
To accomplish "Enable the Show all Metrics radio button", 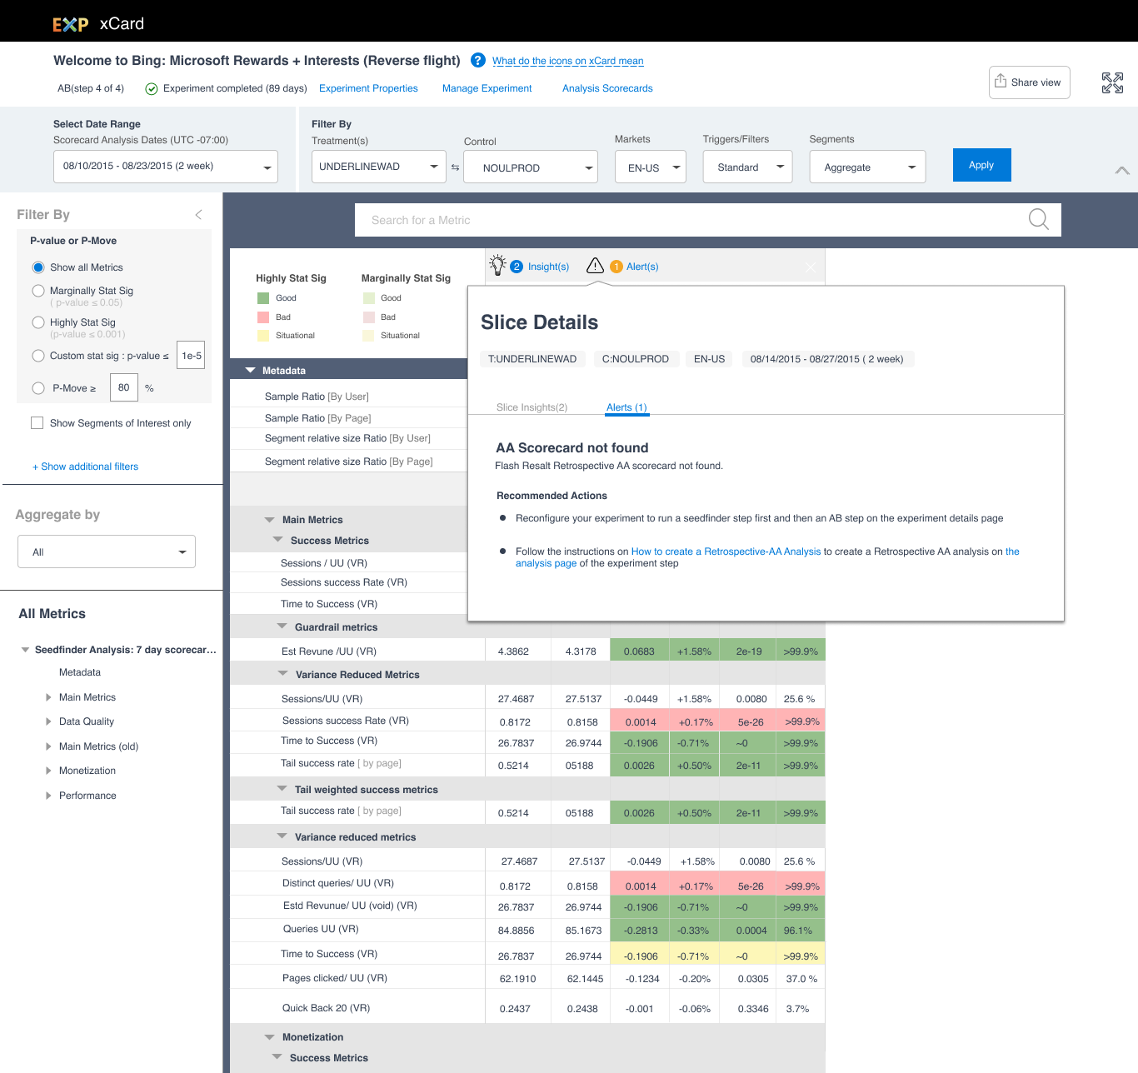I will point(38,267).
